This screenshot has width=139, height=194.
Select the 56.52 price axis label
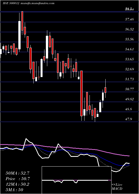(x=130, y=29)
